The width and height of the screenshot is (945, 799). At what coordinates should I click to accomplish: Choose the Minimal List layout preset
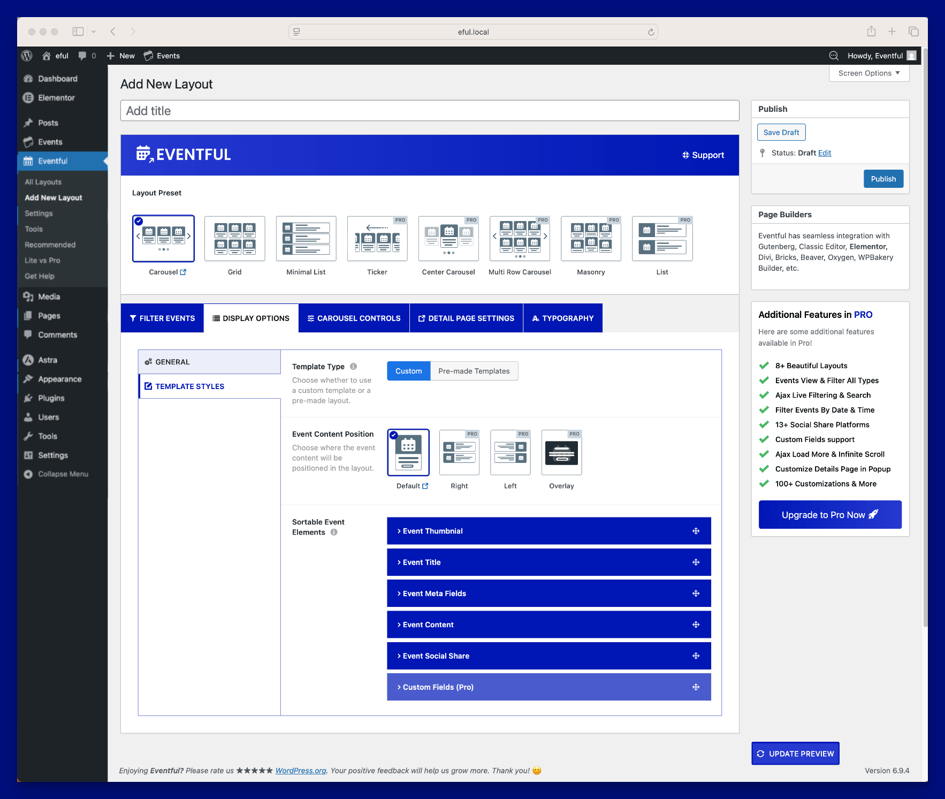(x=306, y=239)
